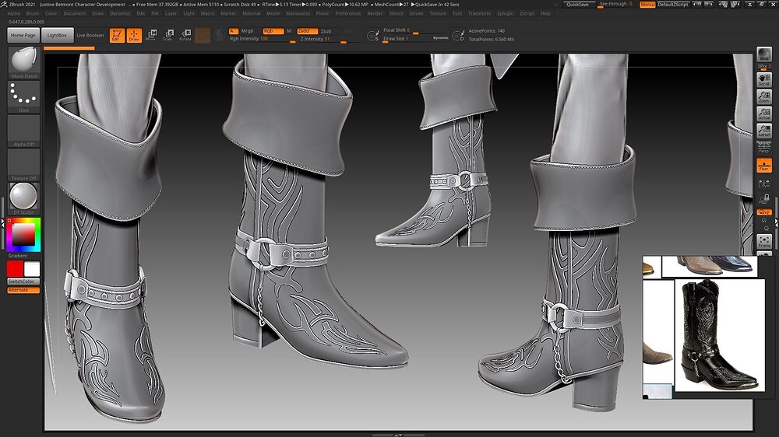The width and height of the screenshot is (779, 437).
Task: Open the Alpha menu
Action: pyautogui.click(x=14, y=13)
